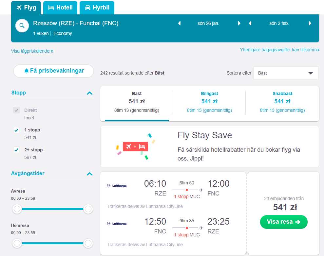
Task: Collapse the Stopp filter section
Action: (89, 93)
